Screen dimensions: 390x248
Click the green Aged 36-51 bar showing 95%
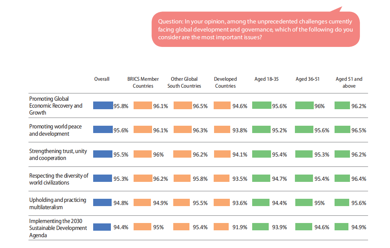(304, 203)
